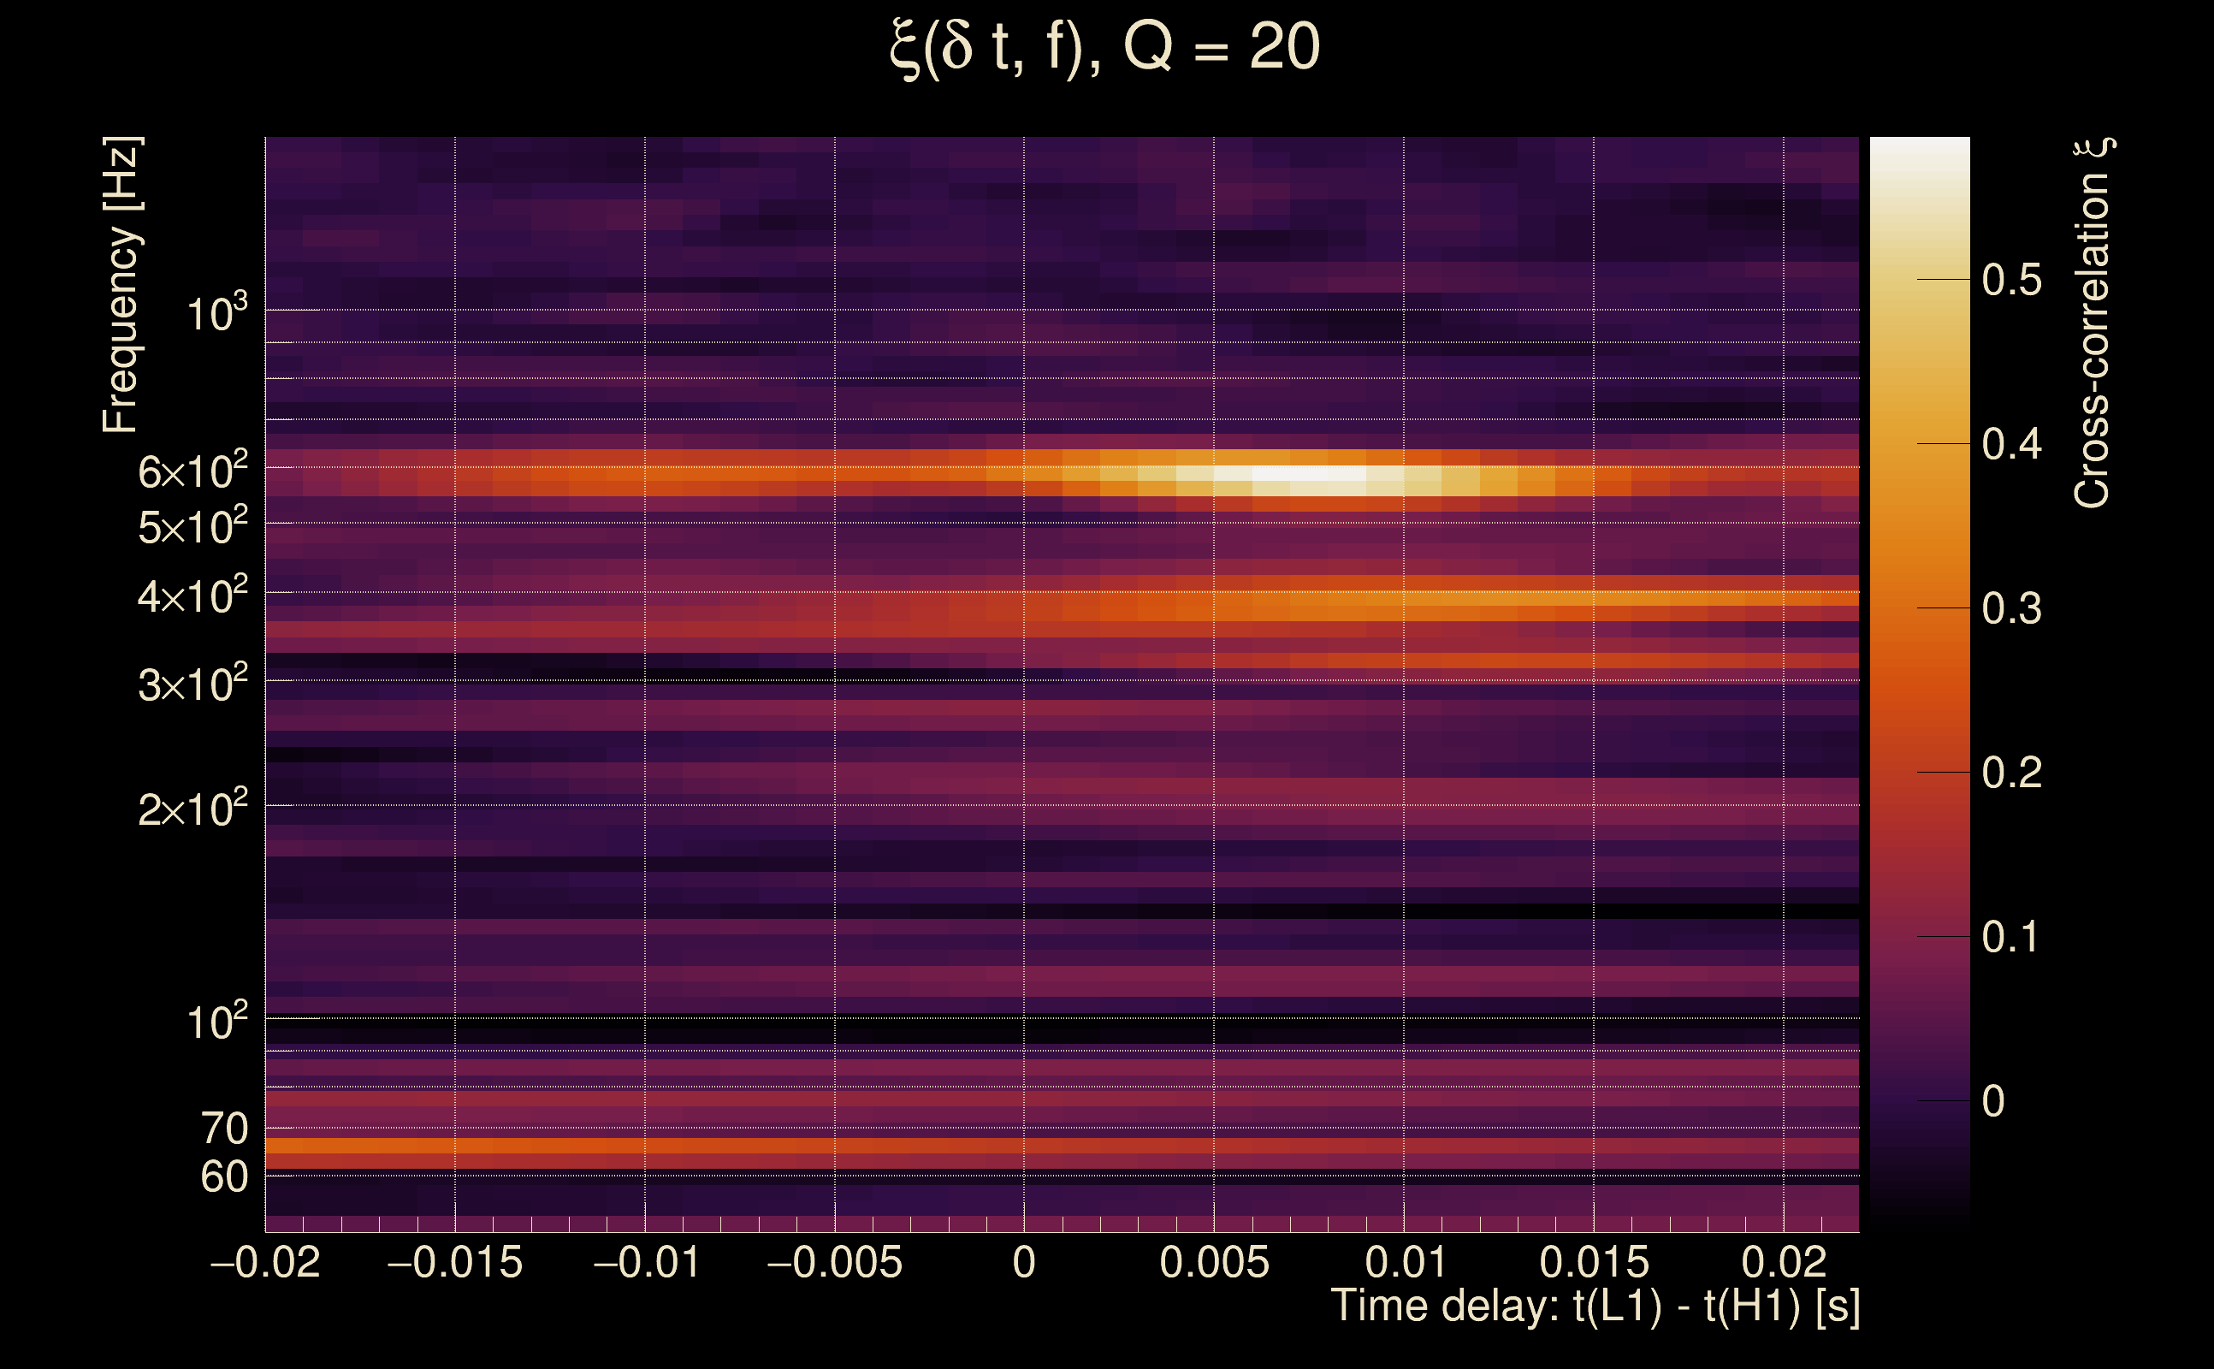Click the 0.3 tick label on colorbar

click(2011, 608)
